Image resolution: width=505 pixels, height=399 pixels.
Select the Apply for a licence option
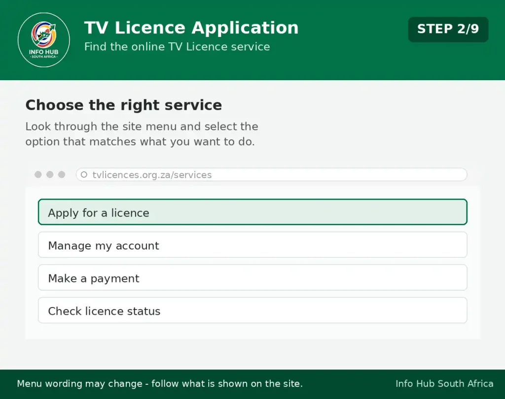tap(252, 212)
